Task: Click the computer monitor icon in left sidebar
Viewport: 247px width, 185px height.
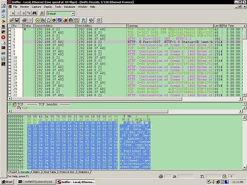Action: point(3,26)
